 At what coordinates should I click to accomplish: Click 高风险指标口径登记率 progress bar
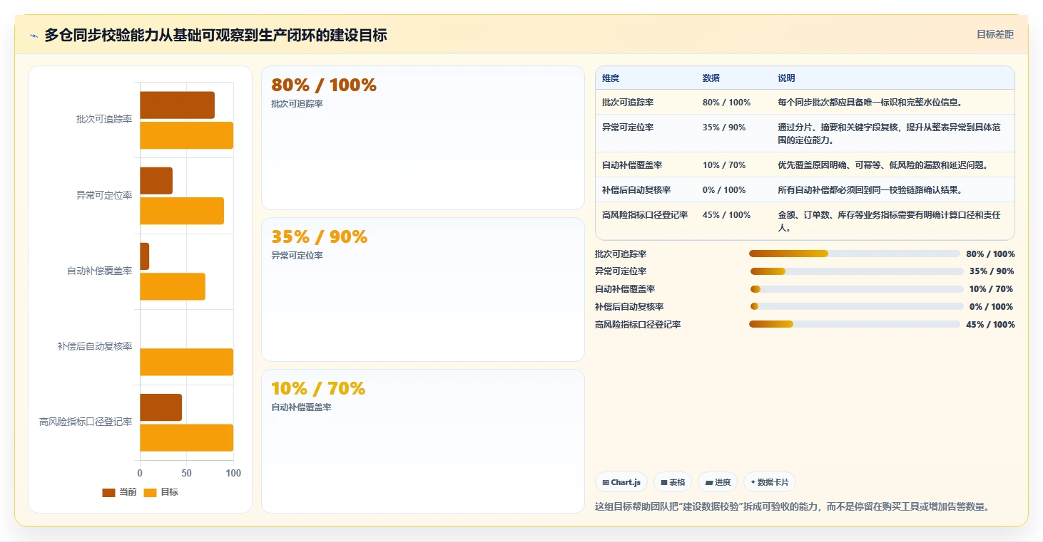pyautogui.click(x=855, y=325)
